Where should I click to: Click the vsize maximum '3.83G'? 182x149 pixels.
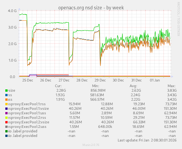[172, 91]
